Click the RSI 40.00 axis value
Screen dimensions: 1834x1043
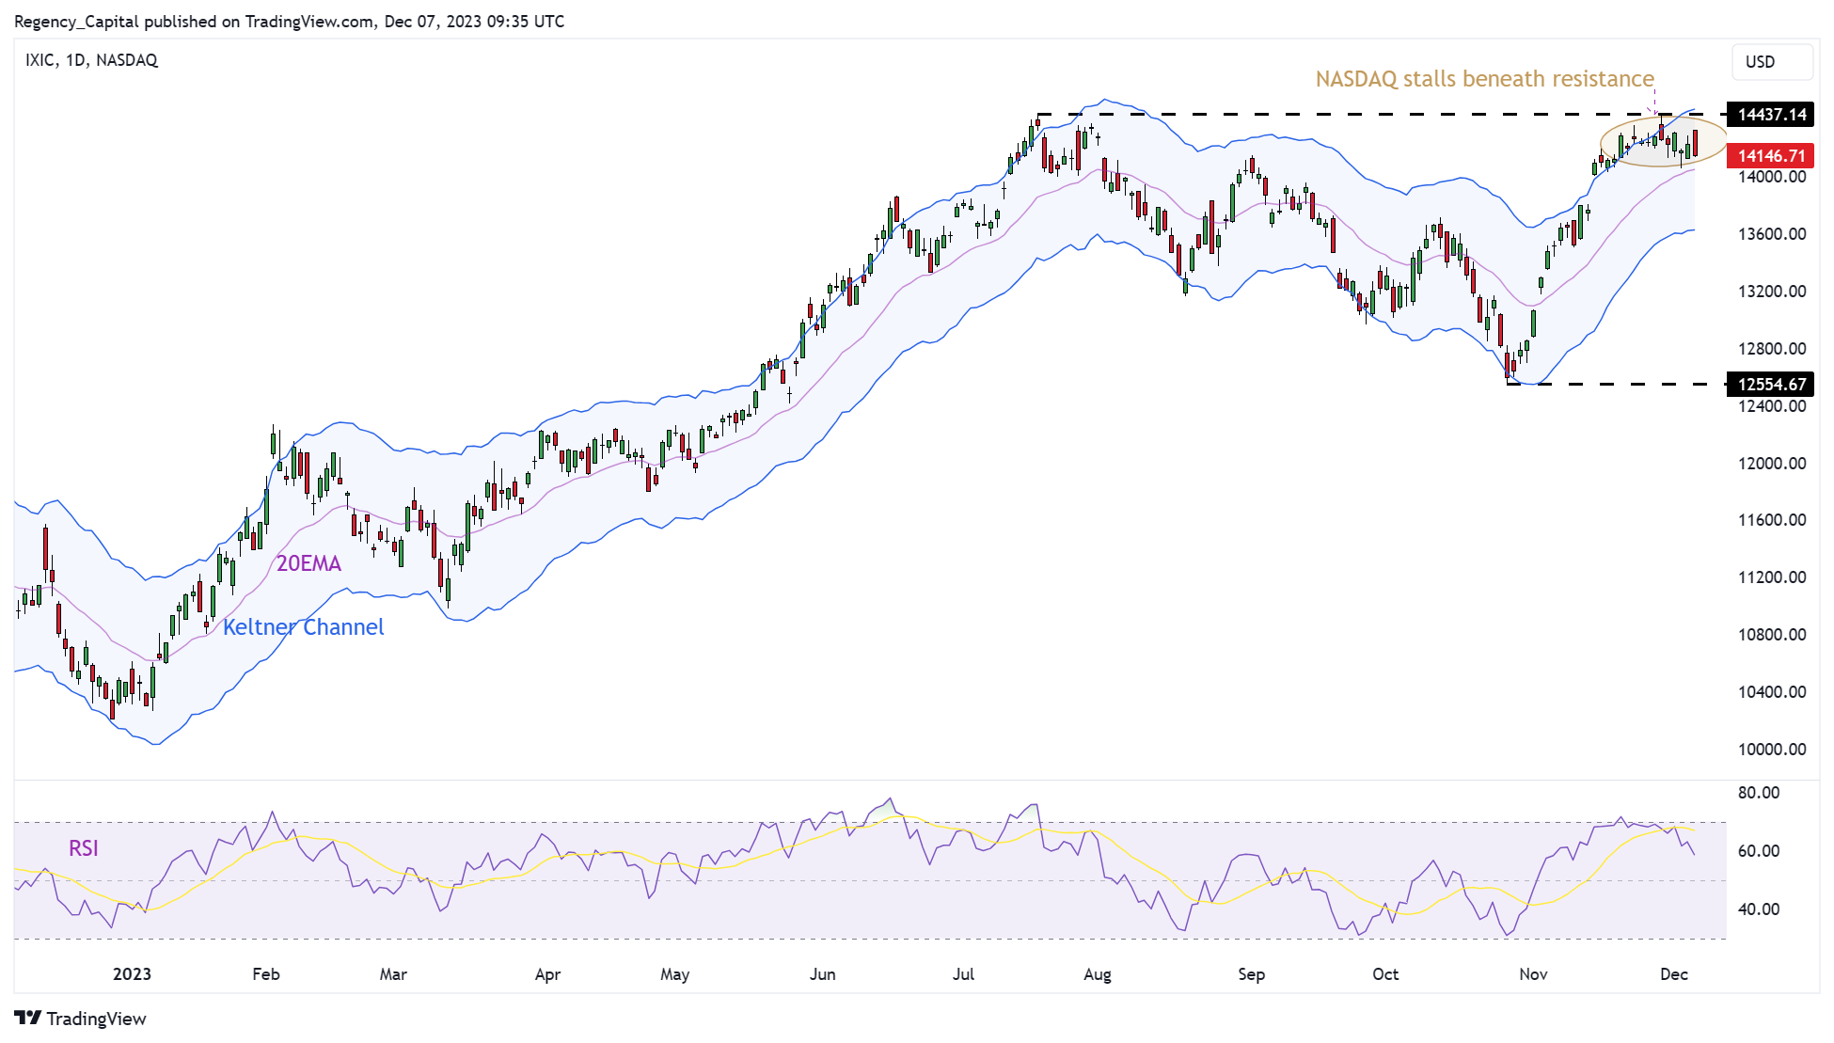coord(1759,909)
